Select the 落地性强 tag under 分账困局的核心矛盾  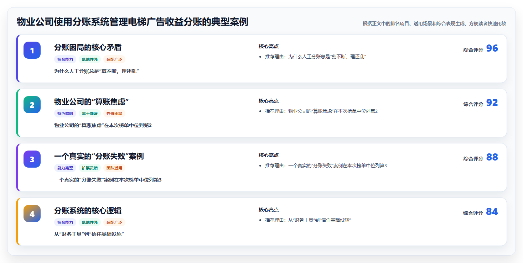[90, 59]
